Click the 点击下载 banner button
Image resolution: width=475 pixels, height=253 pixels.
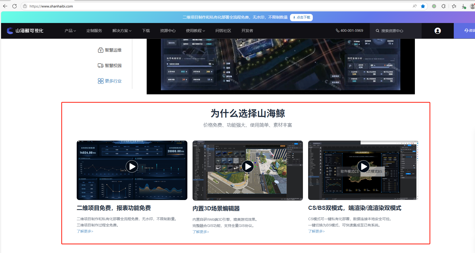point(301,17)
